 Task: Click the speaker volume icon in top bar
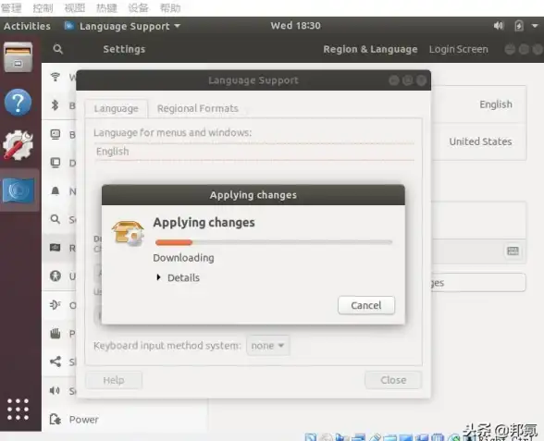498,26
